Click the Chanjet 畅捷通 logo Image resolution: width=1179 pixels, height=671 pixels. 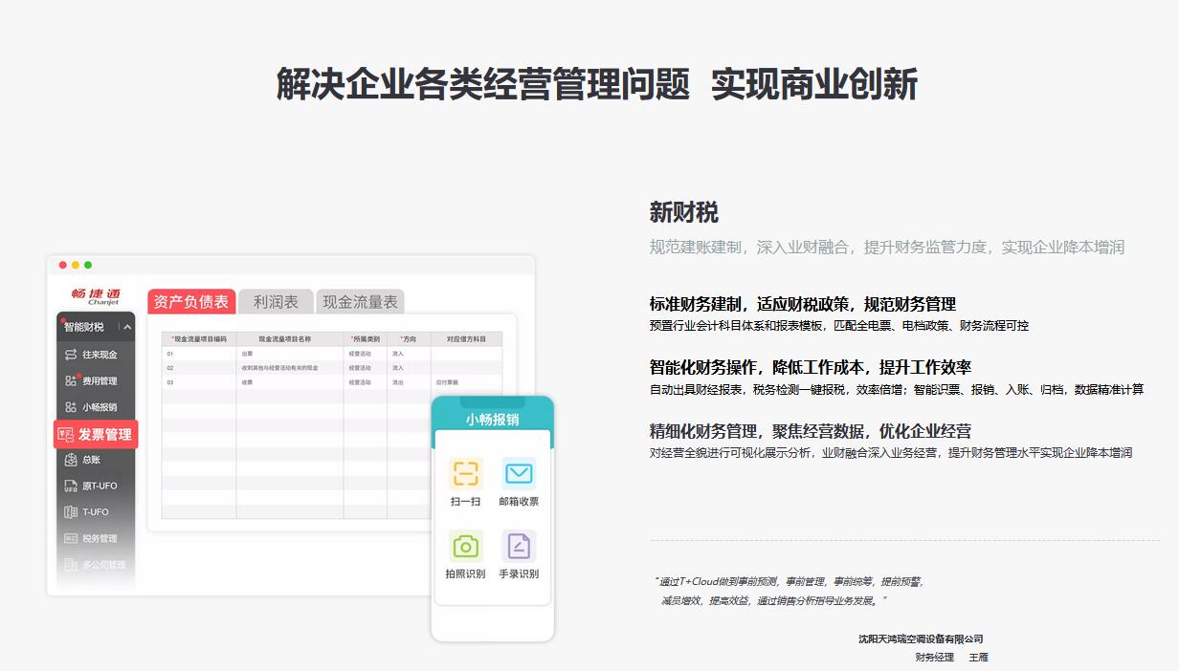pyautogui.click(x=96, y=295)
